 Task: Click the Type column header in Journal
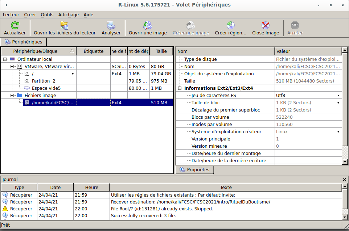[x=19, y=187]
